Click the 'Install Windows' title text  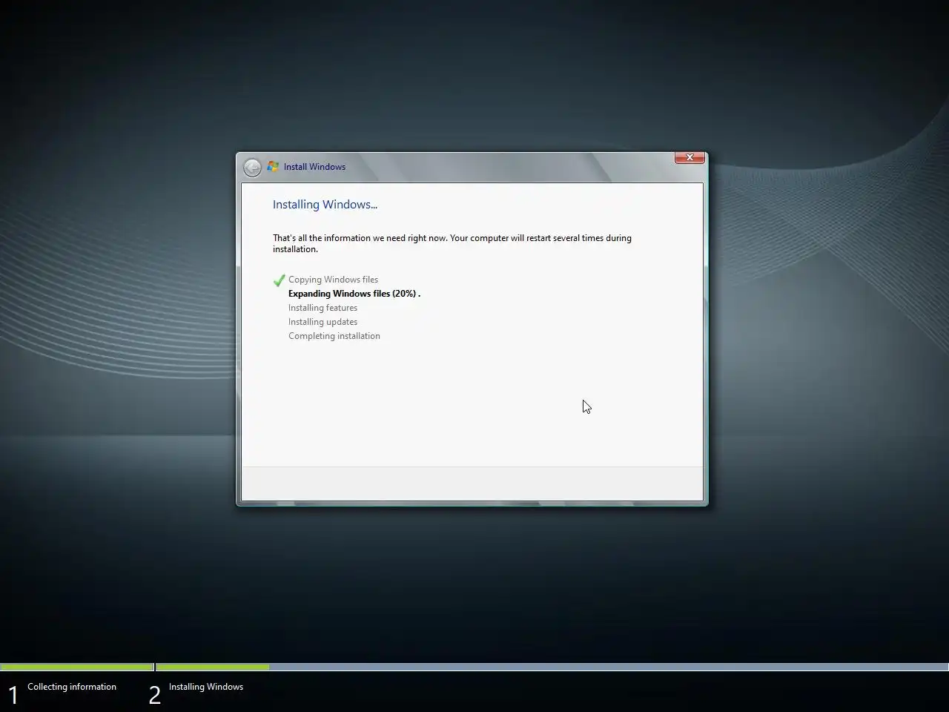coord(314,167)
